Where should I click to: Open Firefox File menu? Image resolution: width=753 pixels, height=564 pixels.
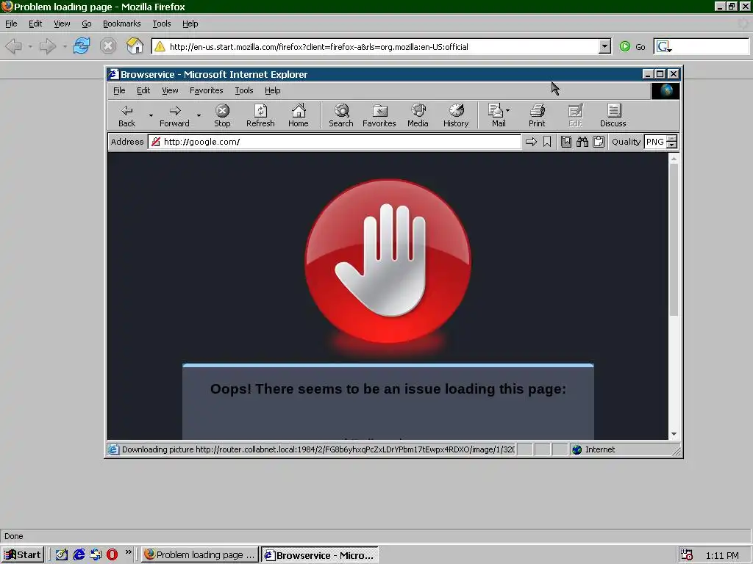[x=11, y=23]
